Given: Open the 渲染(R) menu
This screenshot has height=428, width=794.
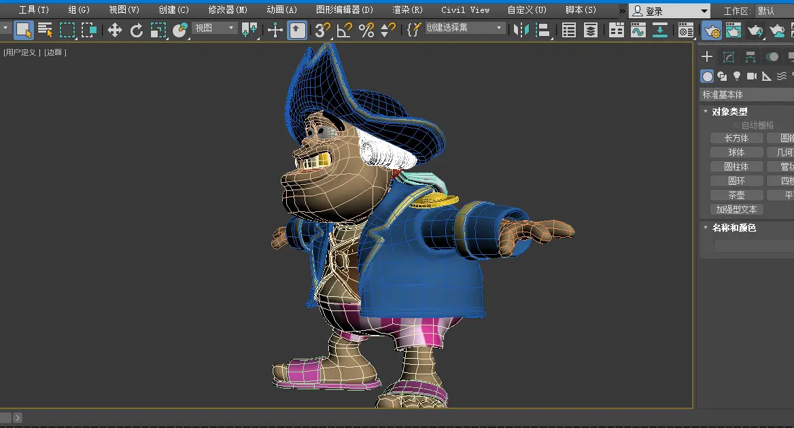Looking at the screenshot, I should (407, 10).
